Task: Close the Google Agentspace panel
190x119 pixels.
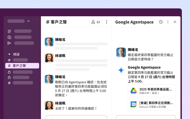Action: (x=175, y=22)
